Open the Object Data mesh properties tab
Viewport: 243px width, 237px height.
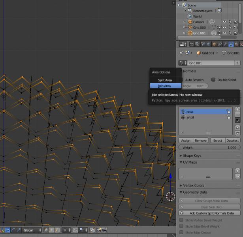pyautogui.click(x=231, y=44)
